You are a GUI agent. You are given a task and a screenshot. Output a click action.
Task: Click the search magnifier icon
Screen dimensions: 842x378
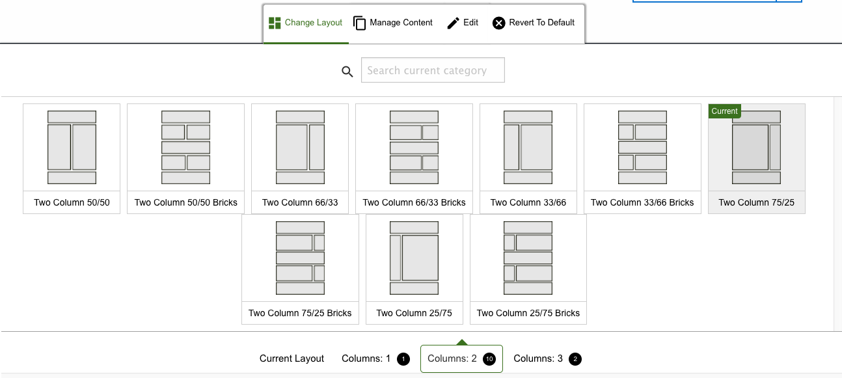pos(347,71)
